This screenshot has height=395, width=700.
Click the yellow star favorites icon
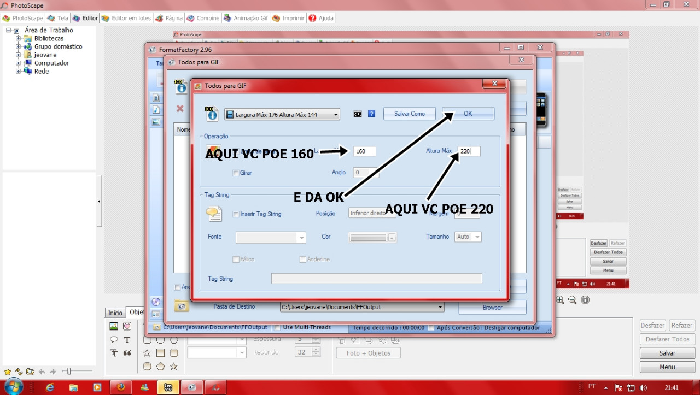coord(7,372)
